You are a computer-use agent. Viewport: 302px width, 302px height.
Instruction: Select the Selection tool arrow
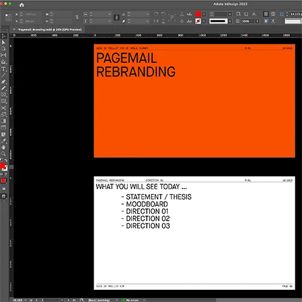[x=4, y=36]
